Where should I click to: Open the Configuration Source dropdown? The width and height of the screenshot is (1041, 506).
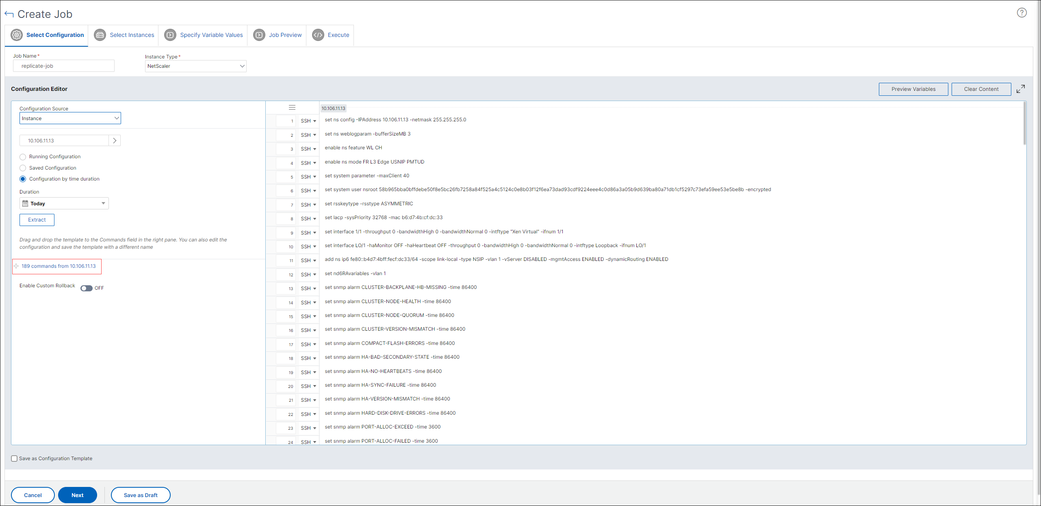[70, 118]
